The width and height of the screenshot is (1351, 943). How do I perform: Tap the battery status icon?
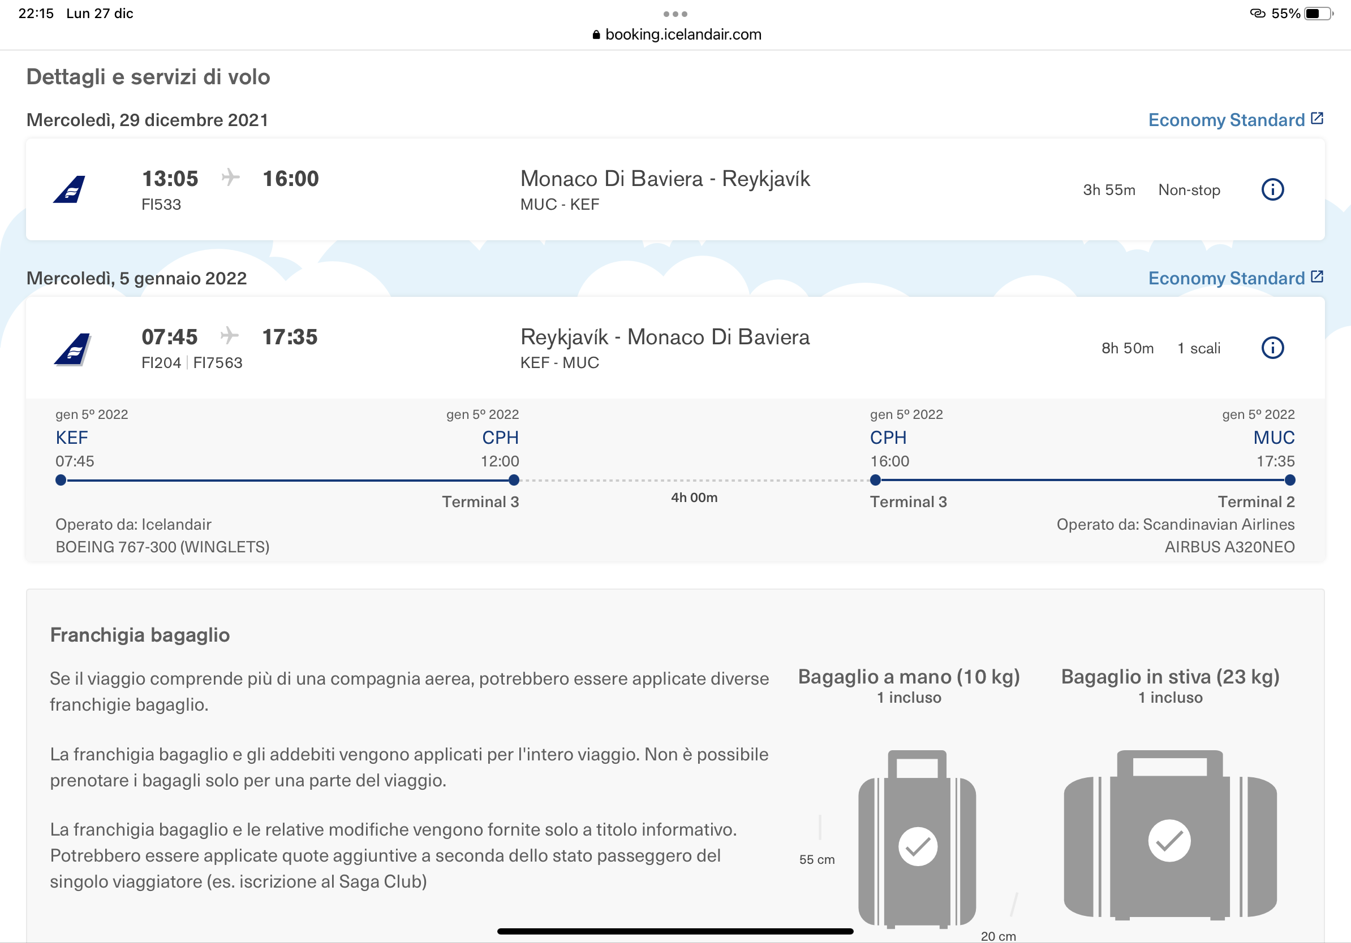point(1319,13)
